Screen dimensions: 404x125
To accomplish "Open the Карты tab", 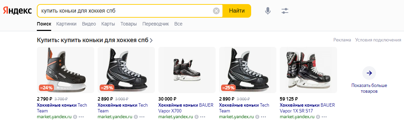I will [x=108, y=24].
